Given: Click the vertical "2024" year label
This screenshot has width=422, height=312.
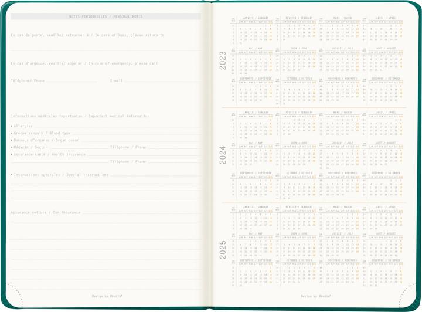Looking at the screenshot, I should [223, 155].
